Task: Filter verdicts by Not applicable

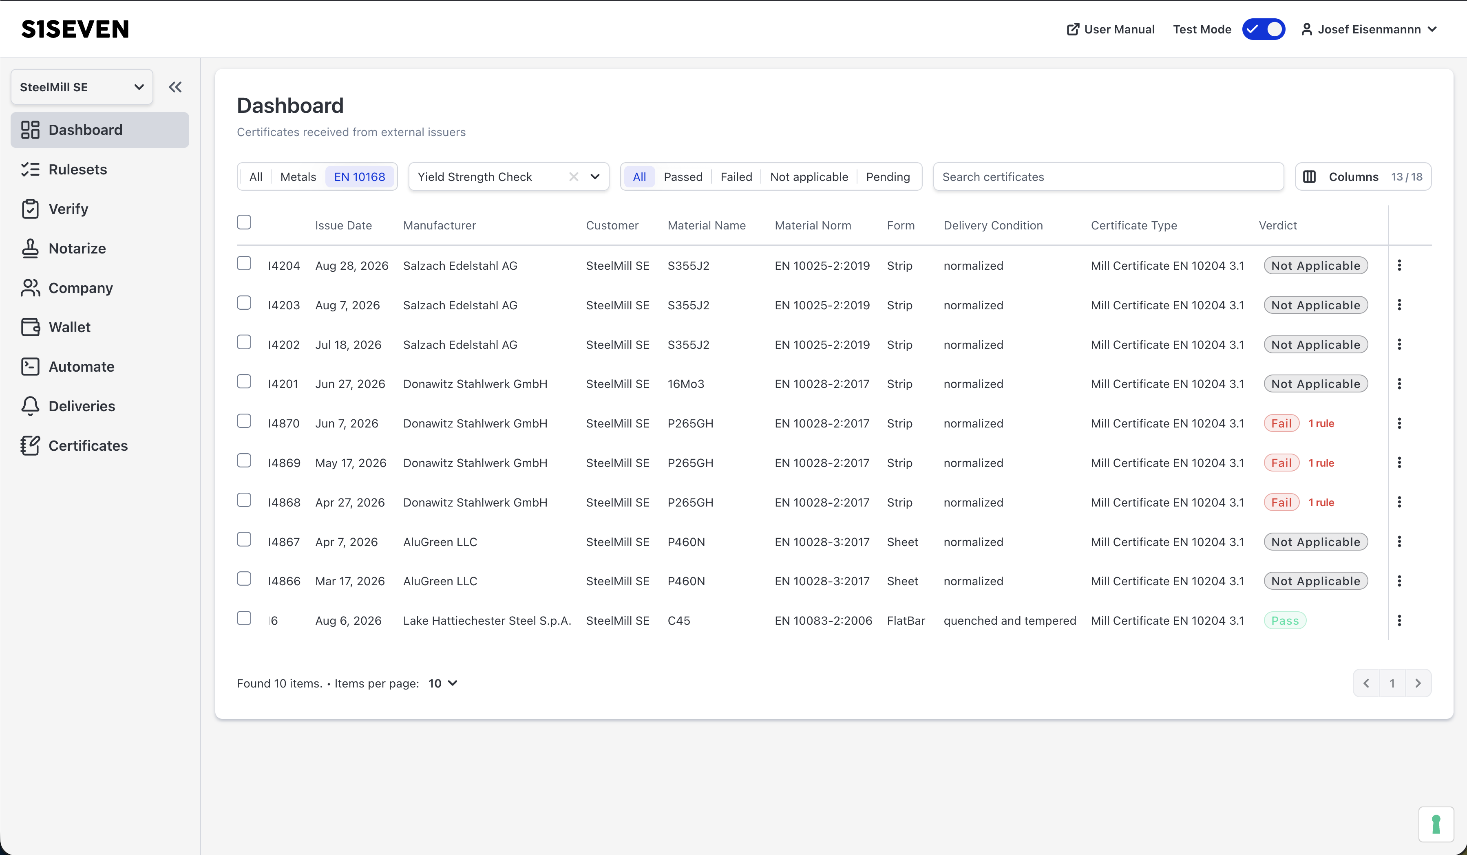Action: 809,177
